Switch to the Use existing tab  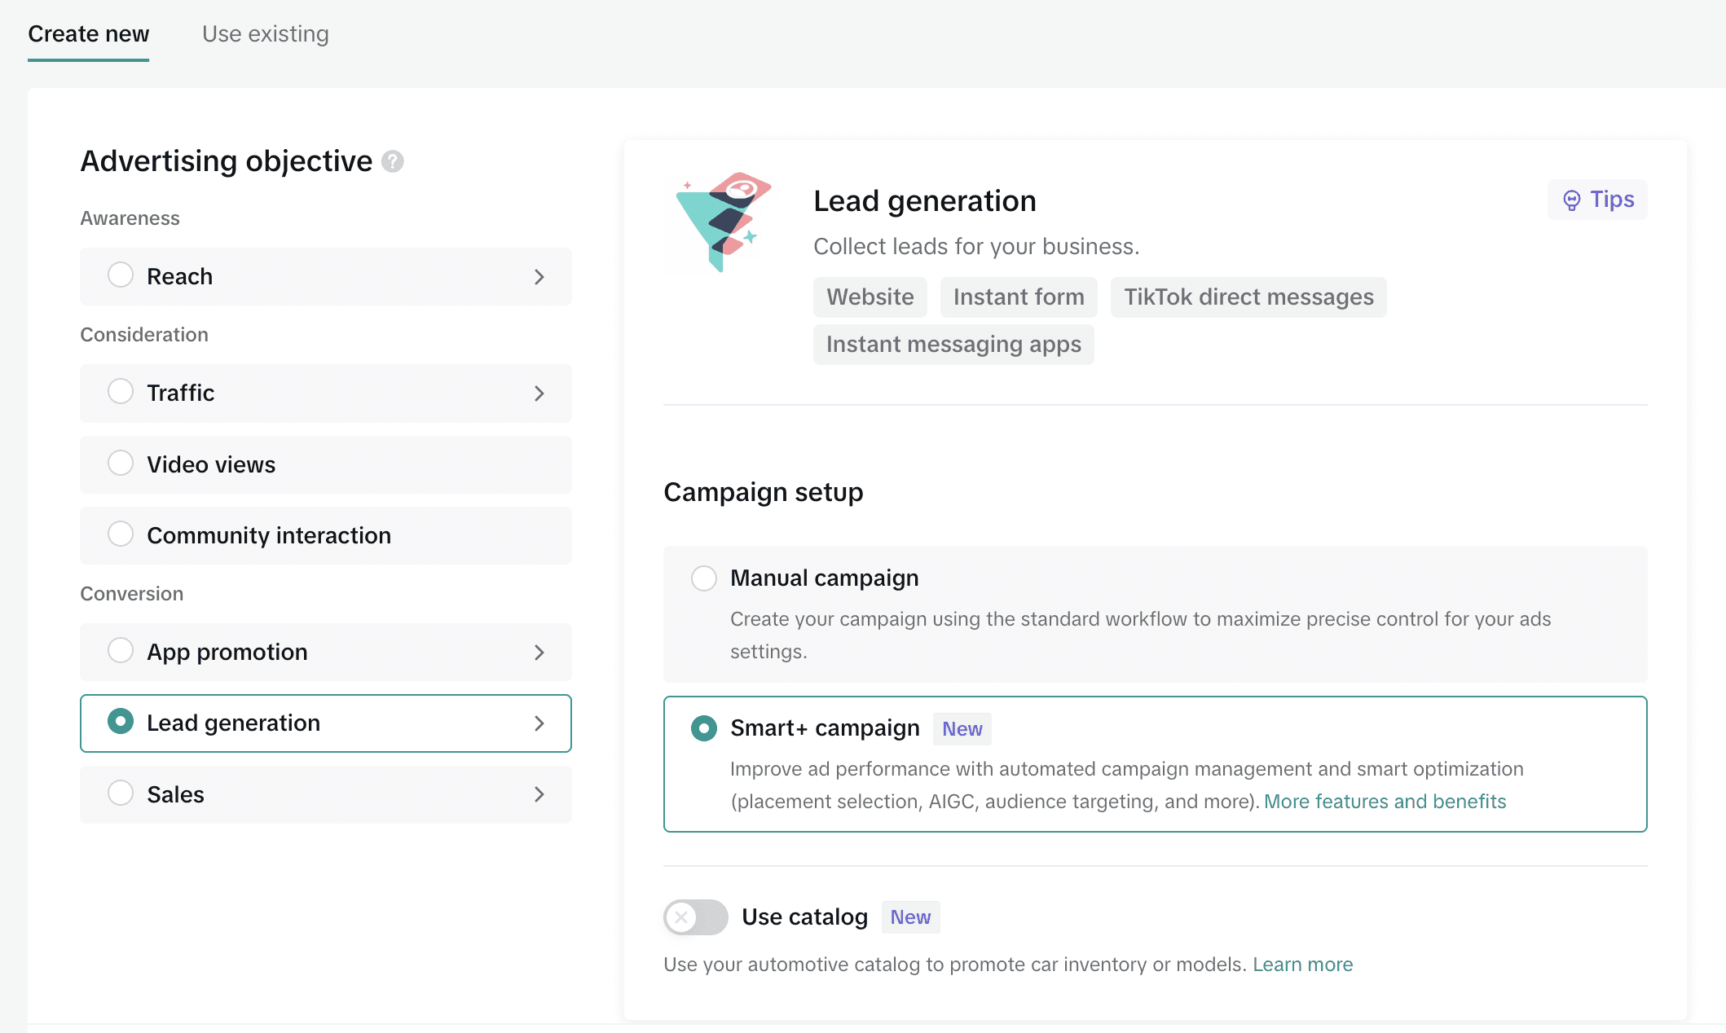[x=265, y=34]
